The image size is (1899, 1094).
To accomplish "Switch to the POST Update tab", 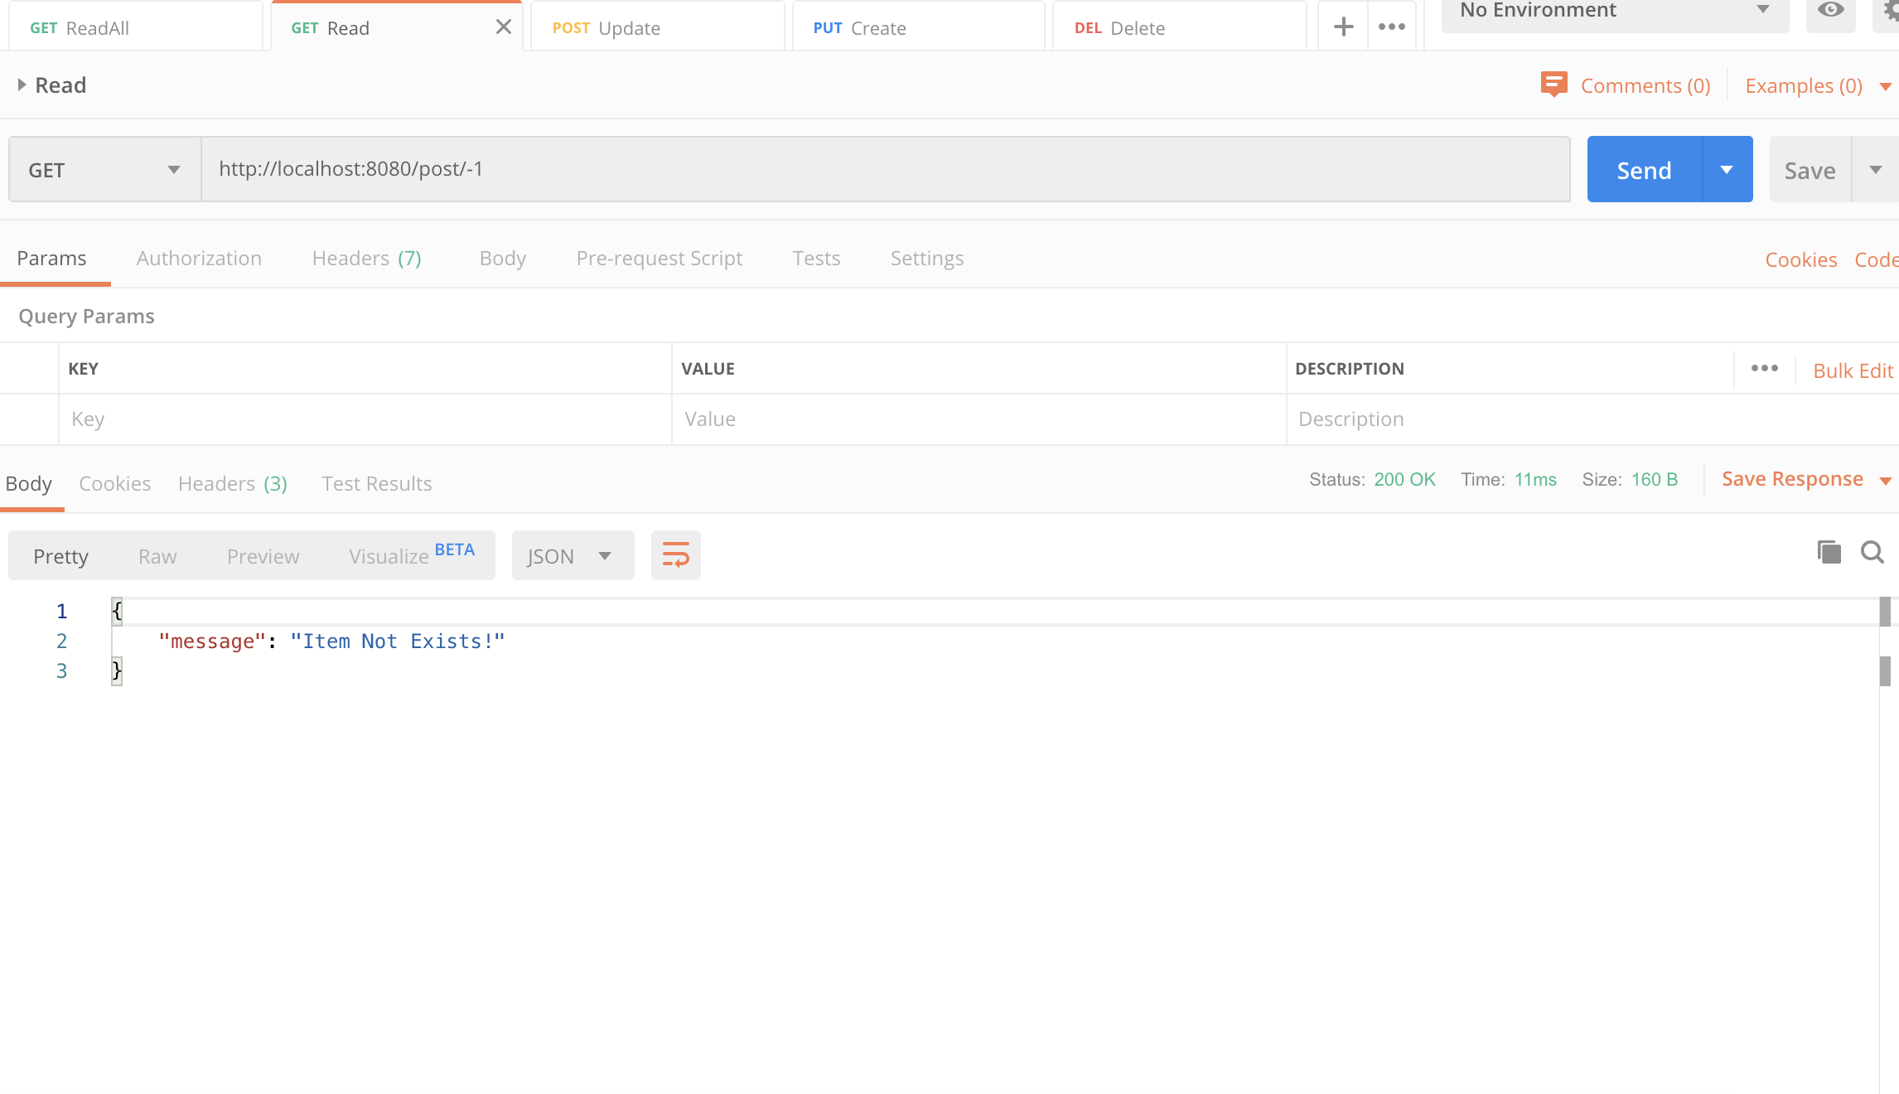I will [658, 27].
